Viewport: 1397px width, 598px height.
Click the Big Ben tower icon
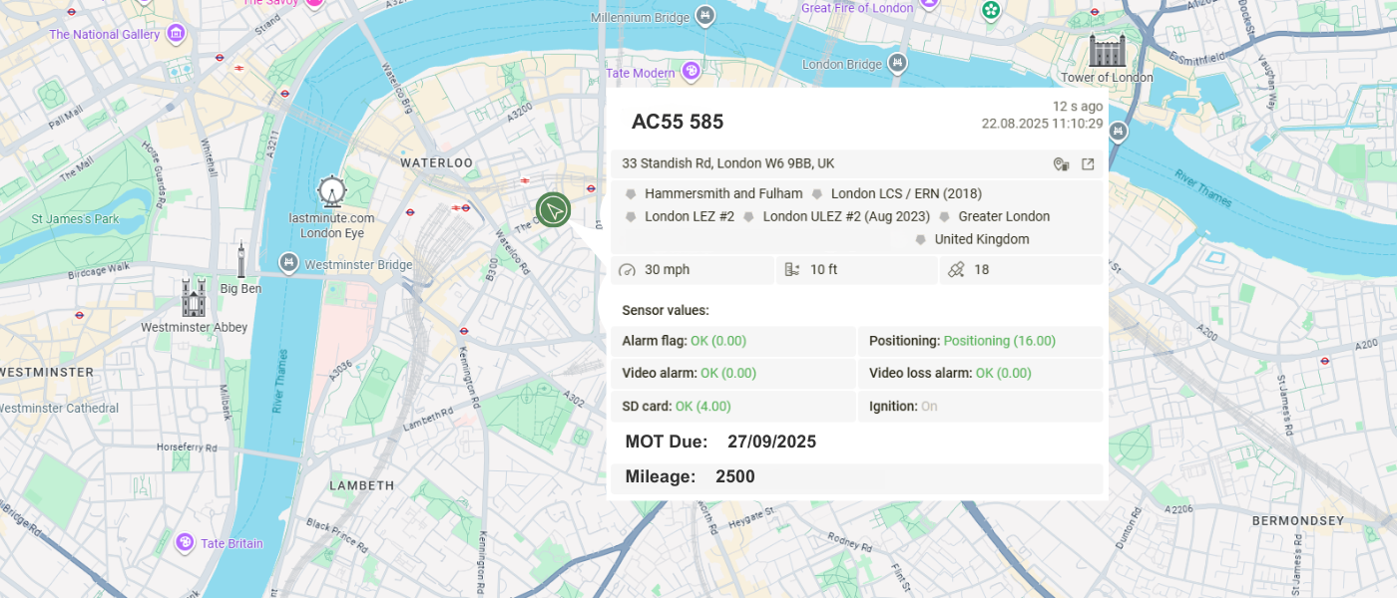coord(240,261)
